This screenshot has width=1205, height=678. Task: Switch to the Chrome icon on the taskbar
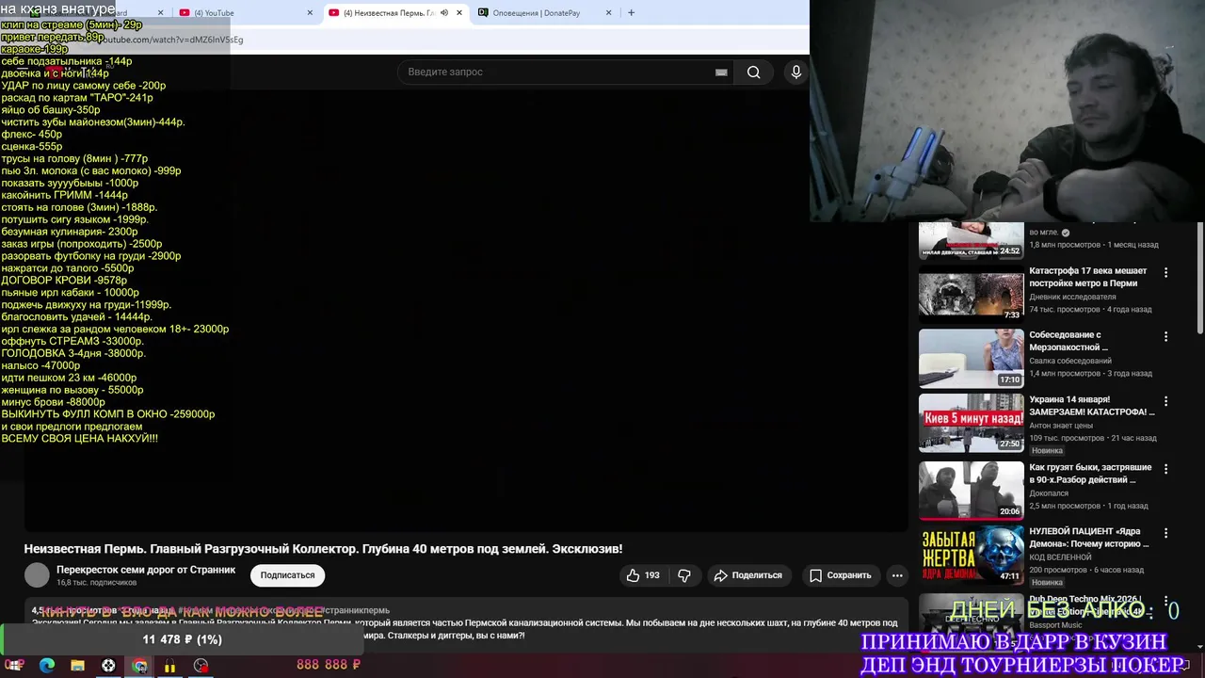[139, 666]
